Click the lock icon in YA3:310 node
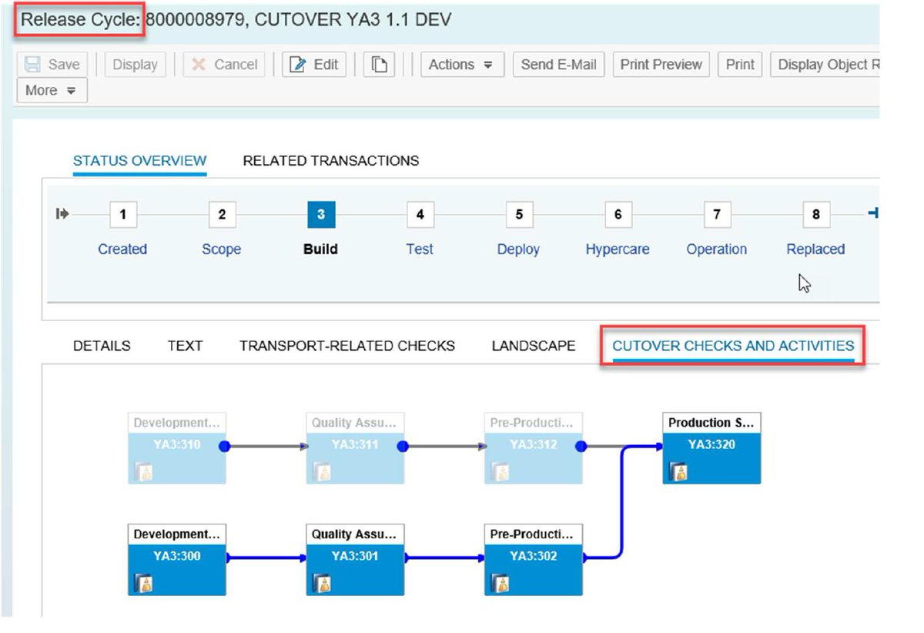The height and width of the screenshot is (633, 924). click(142, 472)
